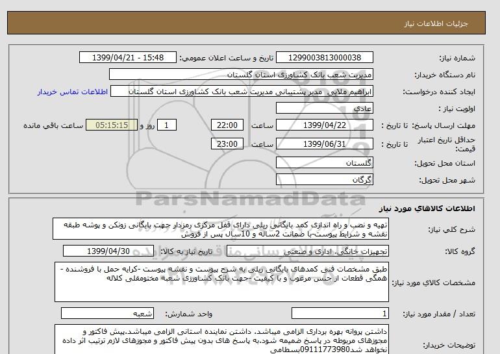Click the remaining days field showing 1

(167, 125)
